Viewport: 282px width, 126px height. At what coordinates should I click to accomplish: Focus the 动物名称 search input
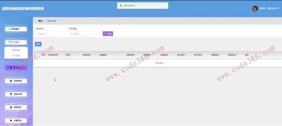[x=47, y=34]
